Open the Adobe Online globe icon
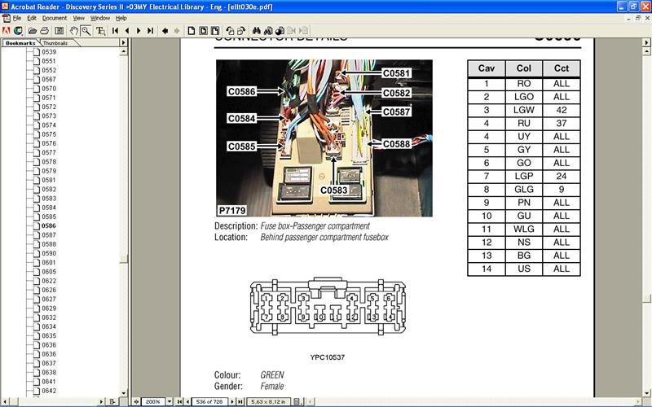 (x=18, y=31)
